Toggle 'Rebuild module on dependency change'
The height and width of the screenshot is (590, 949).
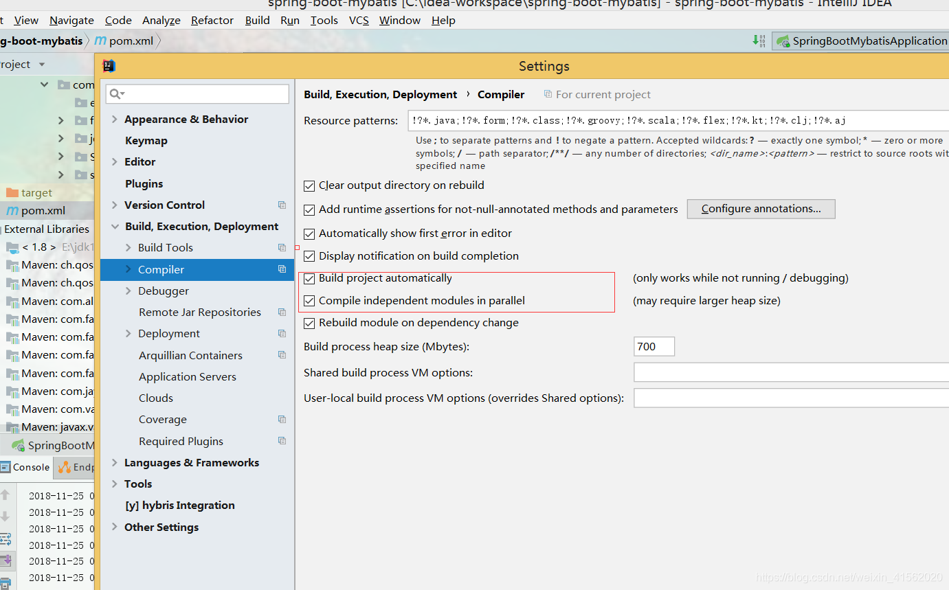[309, 323]
